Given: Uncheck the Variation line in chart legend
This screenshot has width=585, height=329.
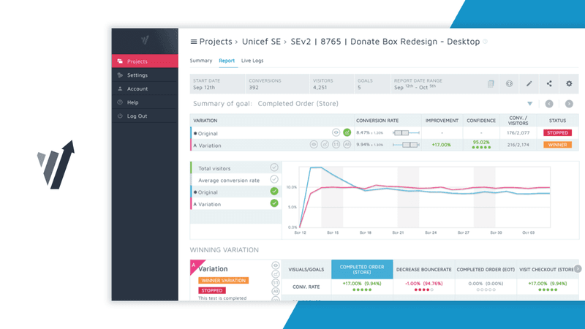Looking at the screenshot, I should 274,203.
